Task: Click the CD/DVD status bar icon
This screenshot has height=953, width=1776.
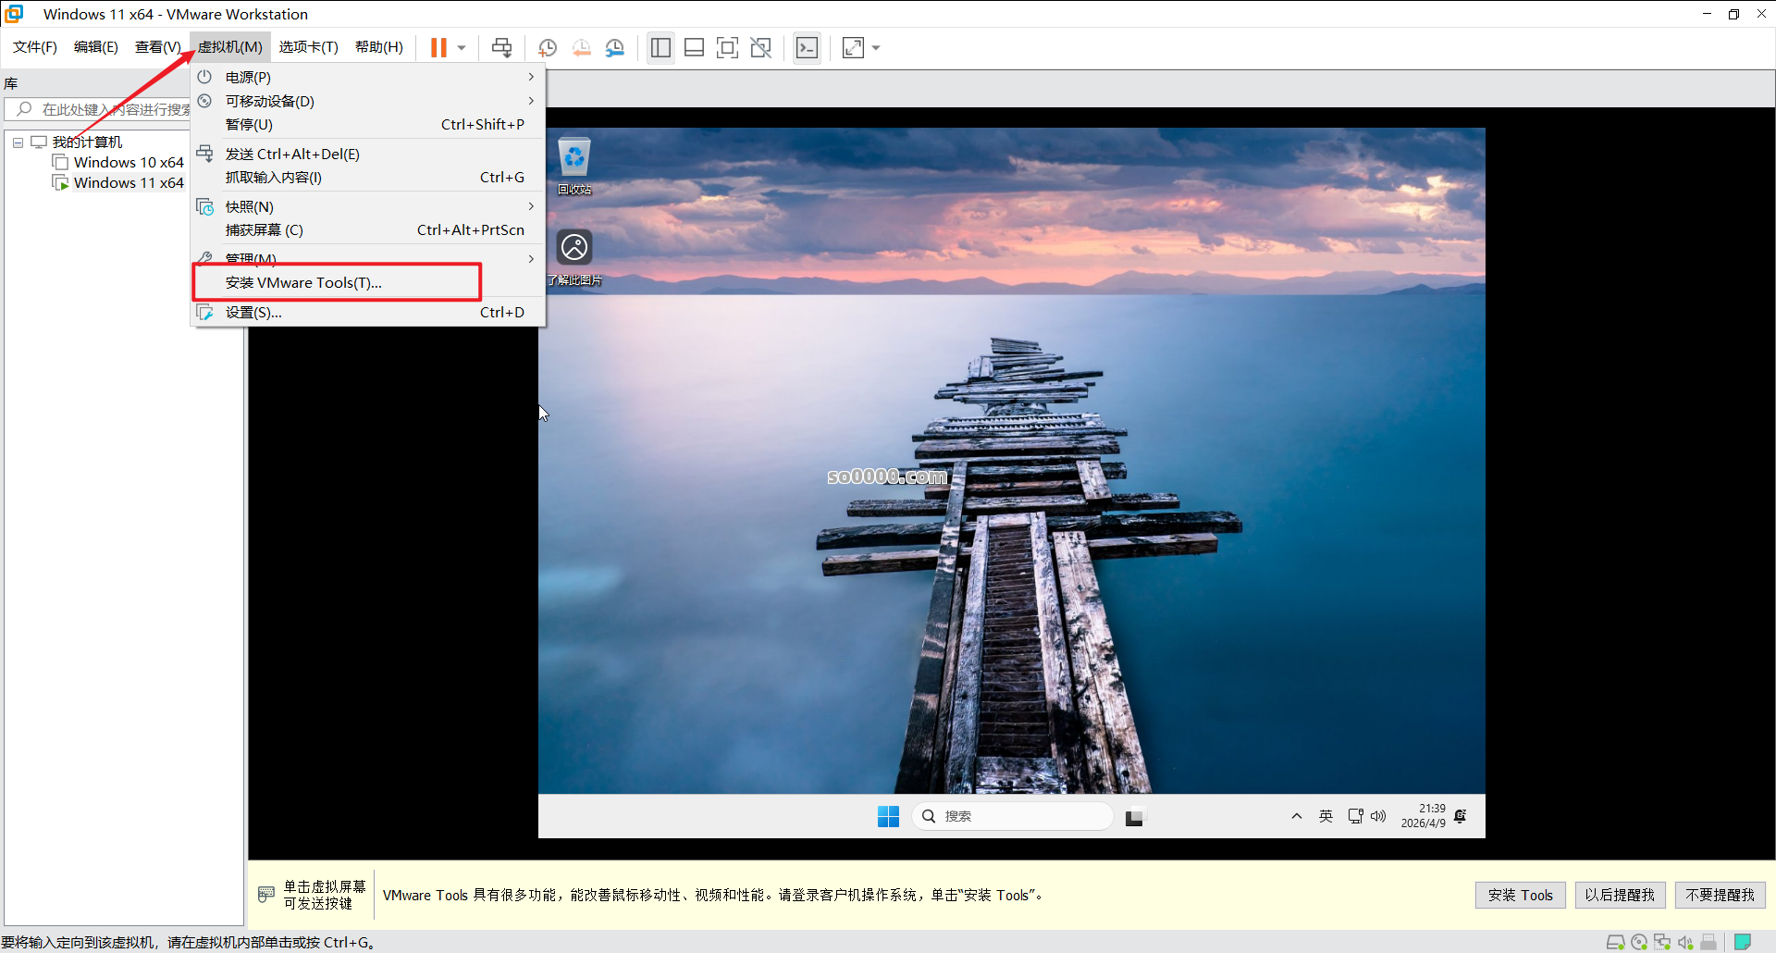Action: (1639, 941)
